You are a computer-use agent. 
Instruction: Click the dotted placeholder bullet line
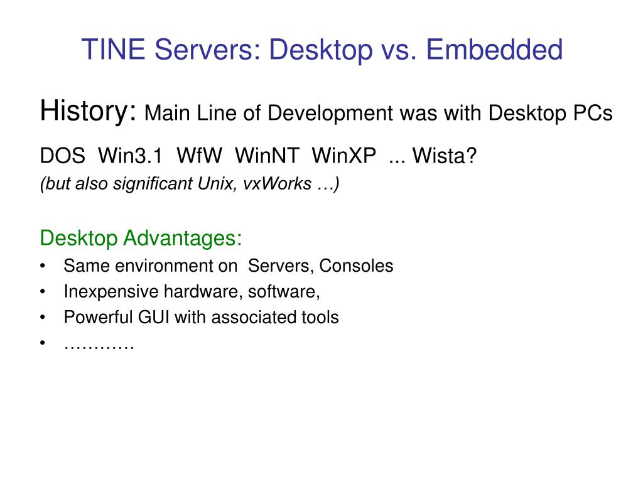[x=99, y=346]
